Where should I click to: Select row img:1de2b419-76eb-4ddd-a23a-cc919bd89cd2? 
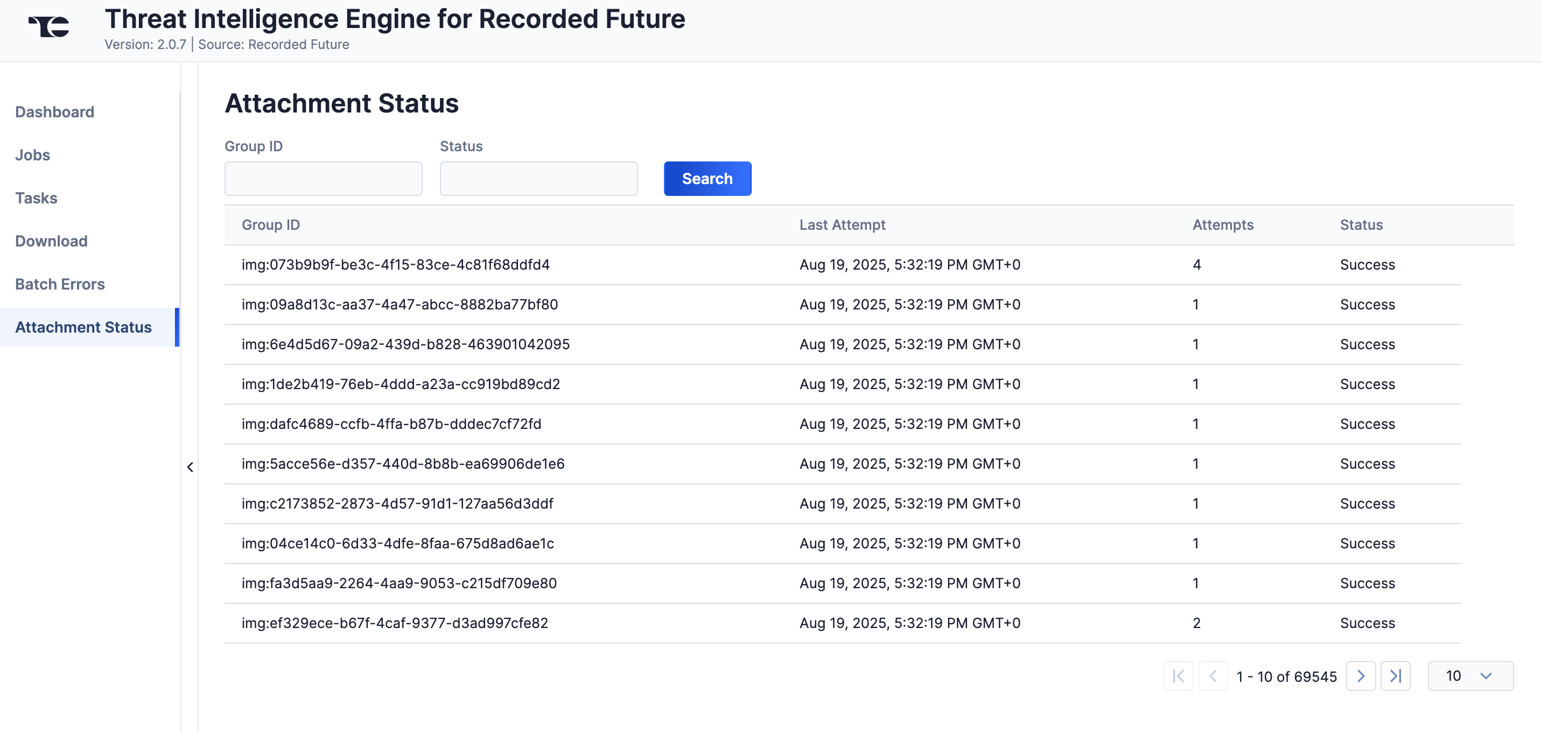tap(842, 384)
